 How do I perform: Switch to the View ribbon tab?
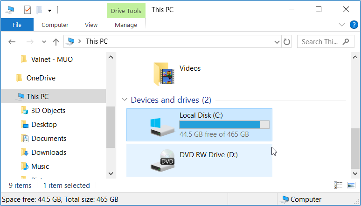tap(91, 25)
